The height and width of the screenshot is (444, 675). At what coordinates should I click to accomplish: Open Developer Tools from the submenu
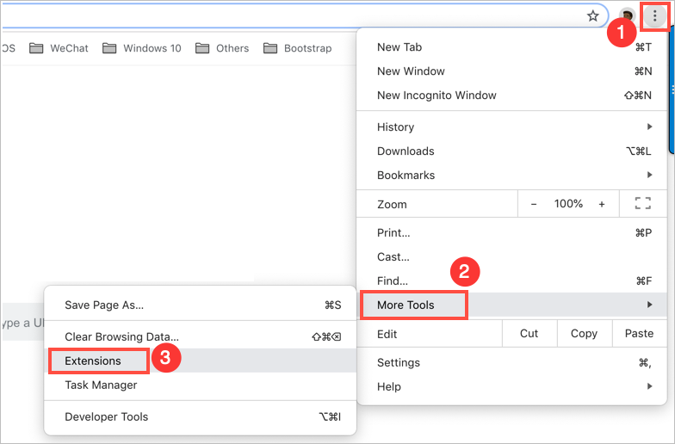(x=107, y=416)
